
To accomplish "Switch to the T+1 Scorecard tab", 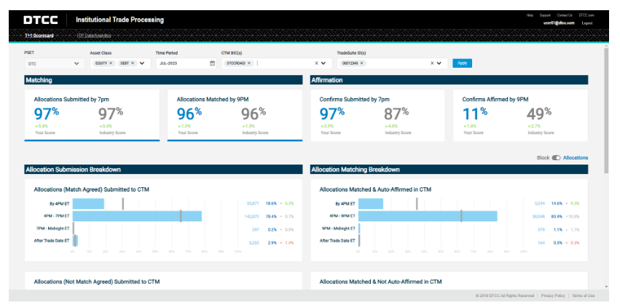I will click(x=39, y=36).
